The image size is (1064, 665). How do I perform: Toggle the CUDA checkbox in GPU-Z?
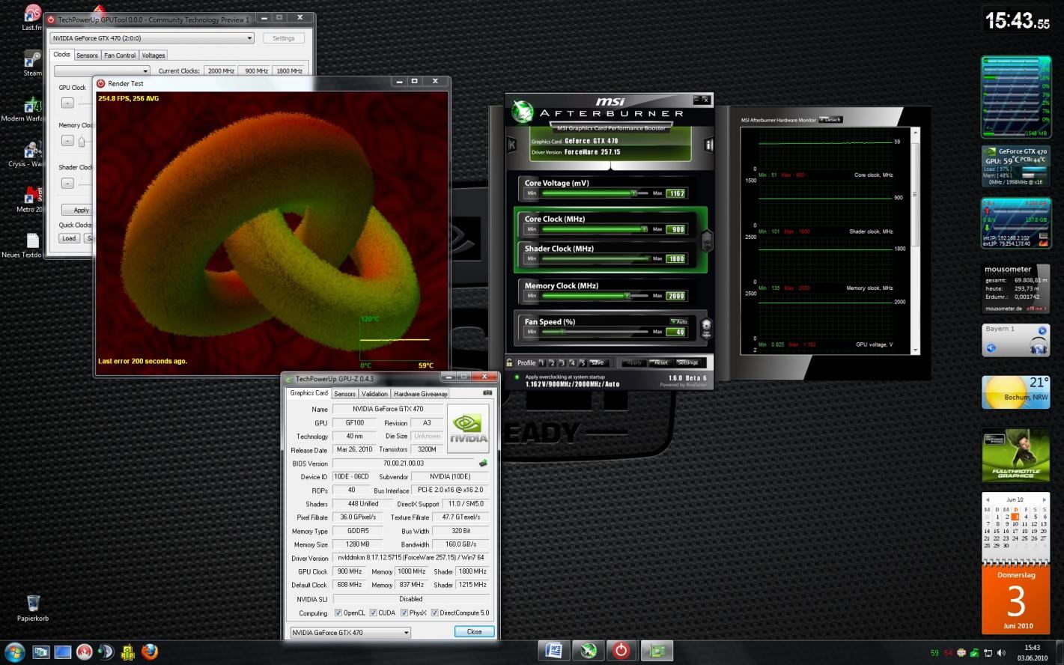click(373, 613)
